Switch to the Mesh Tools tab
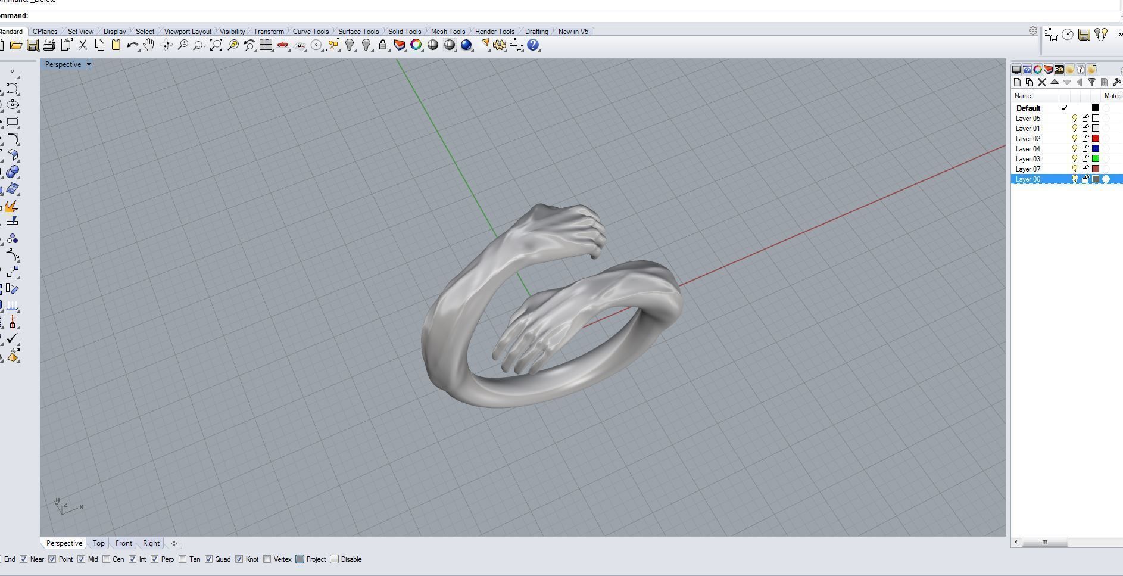Screen dimensions: 1123x576 448,32
